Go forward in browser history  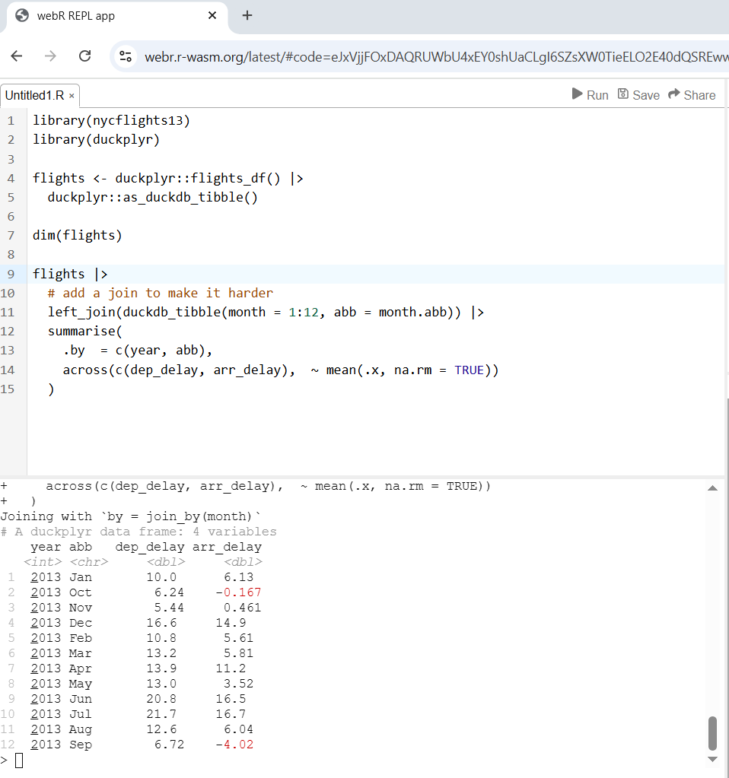[50, 56]
